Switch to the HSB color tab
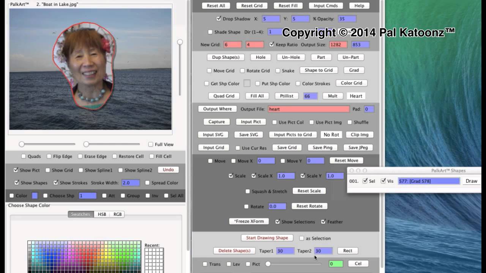Viewport: 486px width, 273px height. 102,214
